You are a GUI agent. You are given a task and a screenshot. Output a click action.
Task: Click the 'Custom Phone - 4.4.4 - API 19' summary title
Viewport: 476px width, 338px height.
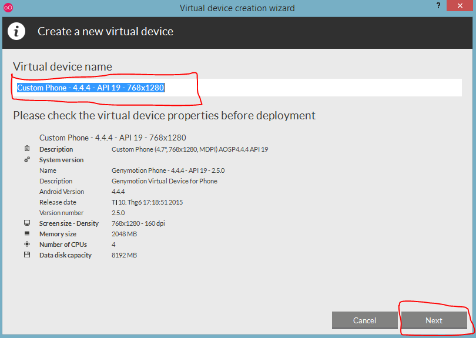coord(113,138)
